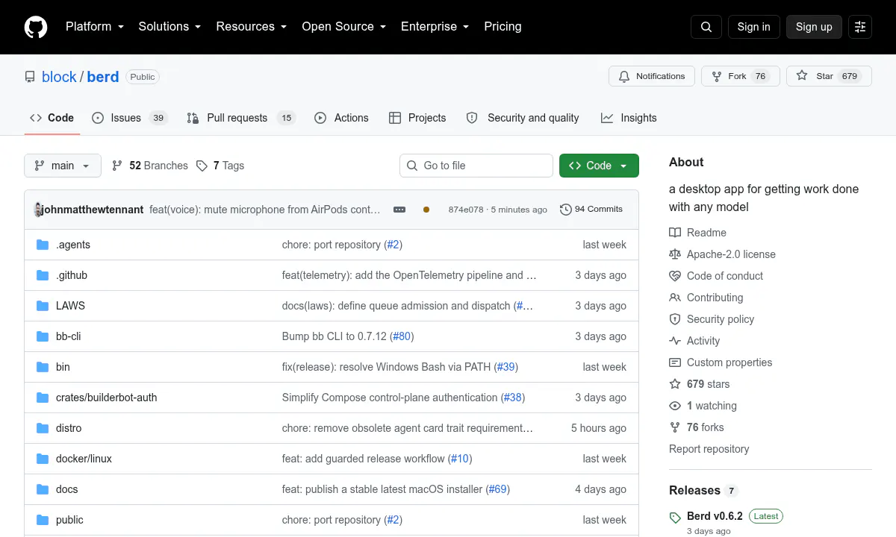Click the folder icon for .agents
896x537 pixels.
tap(43, 245)
